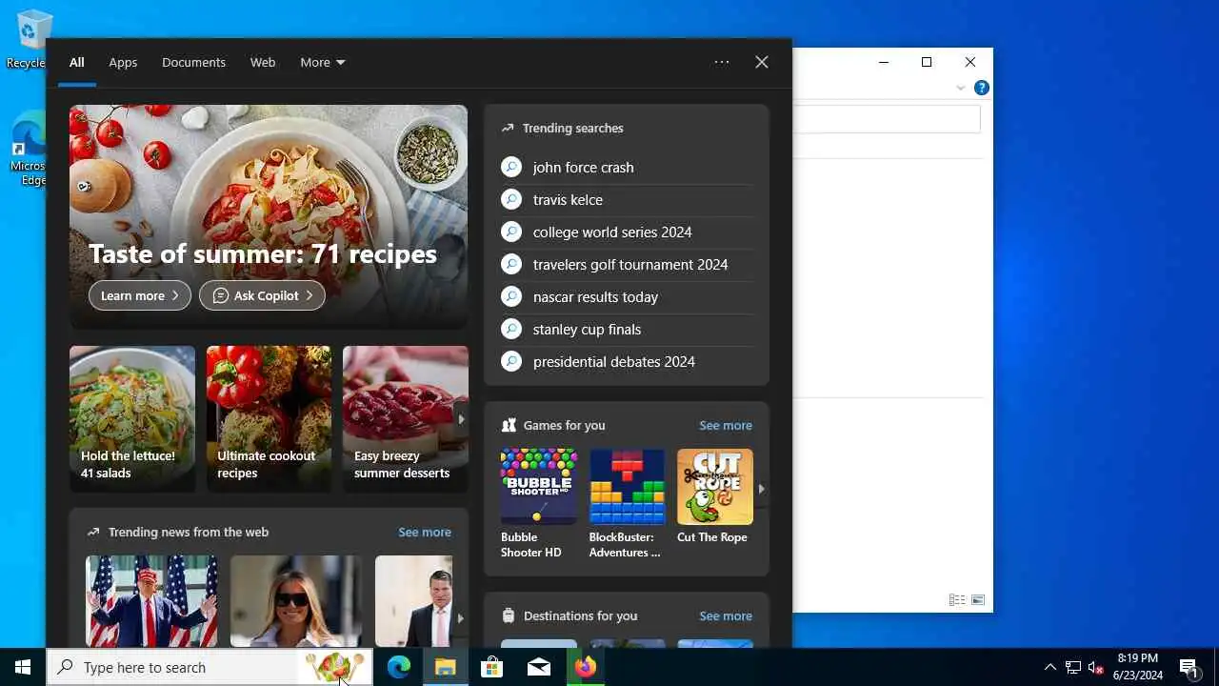
Task: Switch Explorer window to details view
Action: point(956,600)
